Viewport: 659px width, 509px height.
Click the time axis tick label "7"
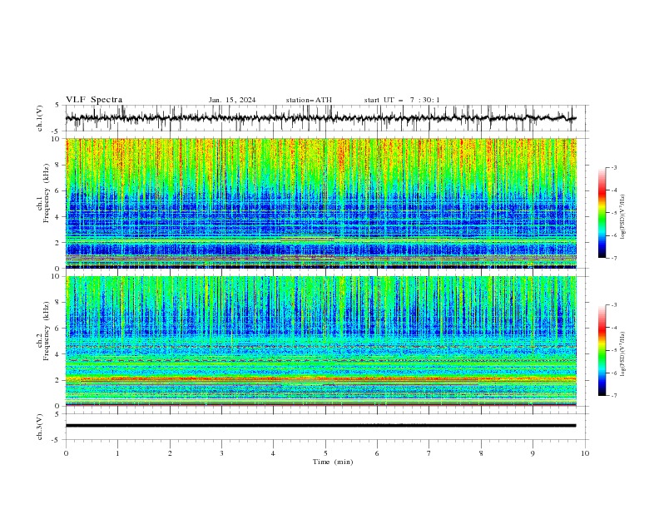pyautogui.click(x=429, y=453)
